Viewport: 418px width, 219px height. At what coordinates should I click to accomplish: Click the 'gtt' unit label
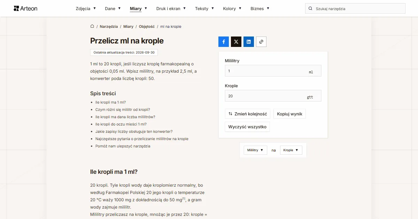310,97
